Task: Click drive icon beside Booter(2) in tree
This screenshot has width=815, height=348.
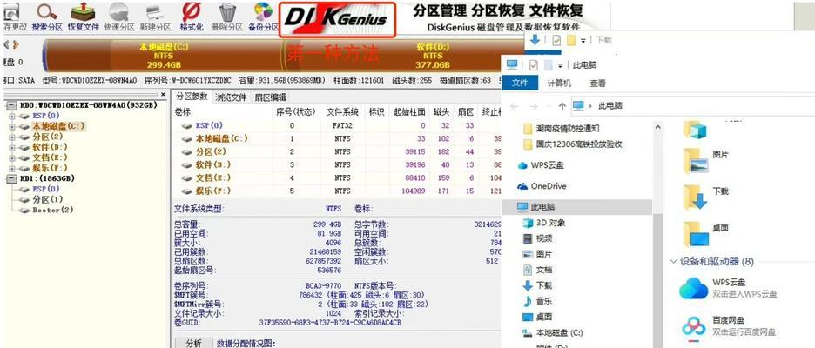Action: (x=24, y=210)
